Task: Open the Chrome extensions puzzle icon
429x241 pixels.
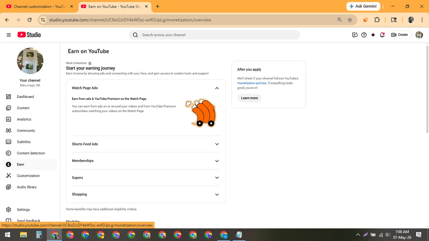Action: (x=377, y=20)
